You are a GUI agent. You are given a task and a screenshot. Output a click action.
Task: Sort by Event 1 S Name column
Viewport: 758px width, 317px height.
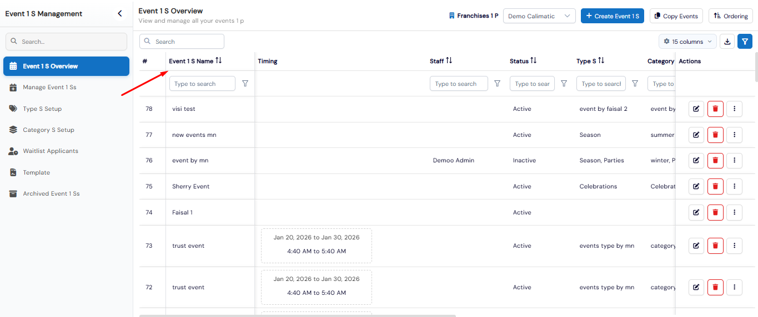218,61
